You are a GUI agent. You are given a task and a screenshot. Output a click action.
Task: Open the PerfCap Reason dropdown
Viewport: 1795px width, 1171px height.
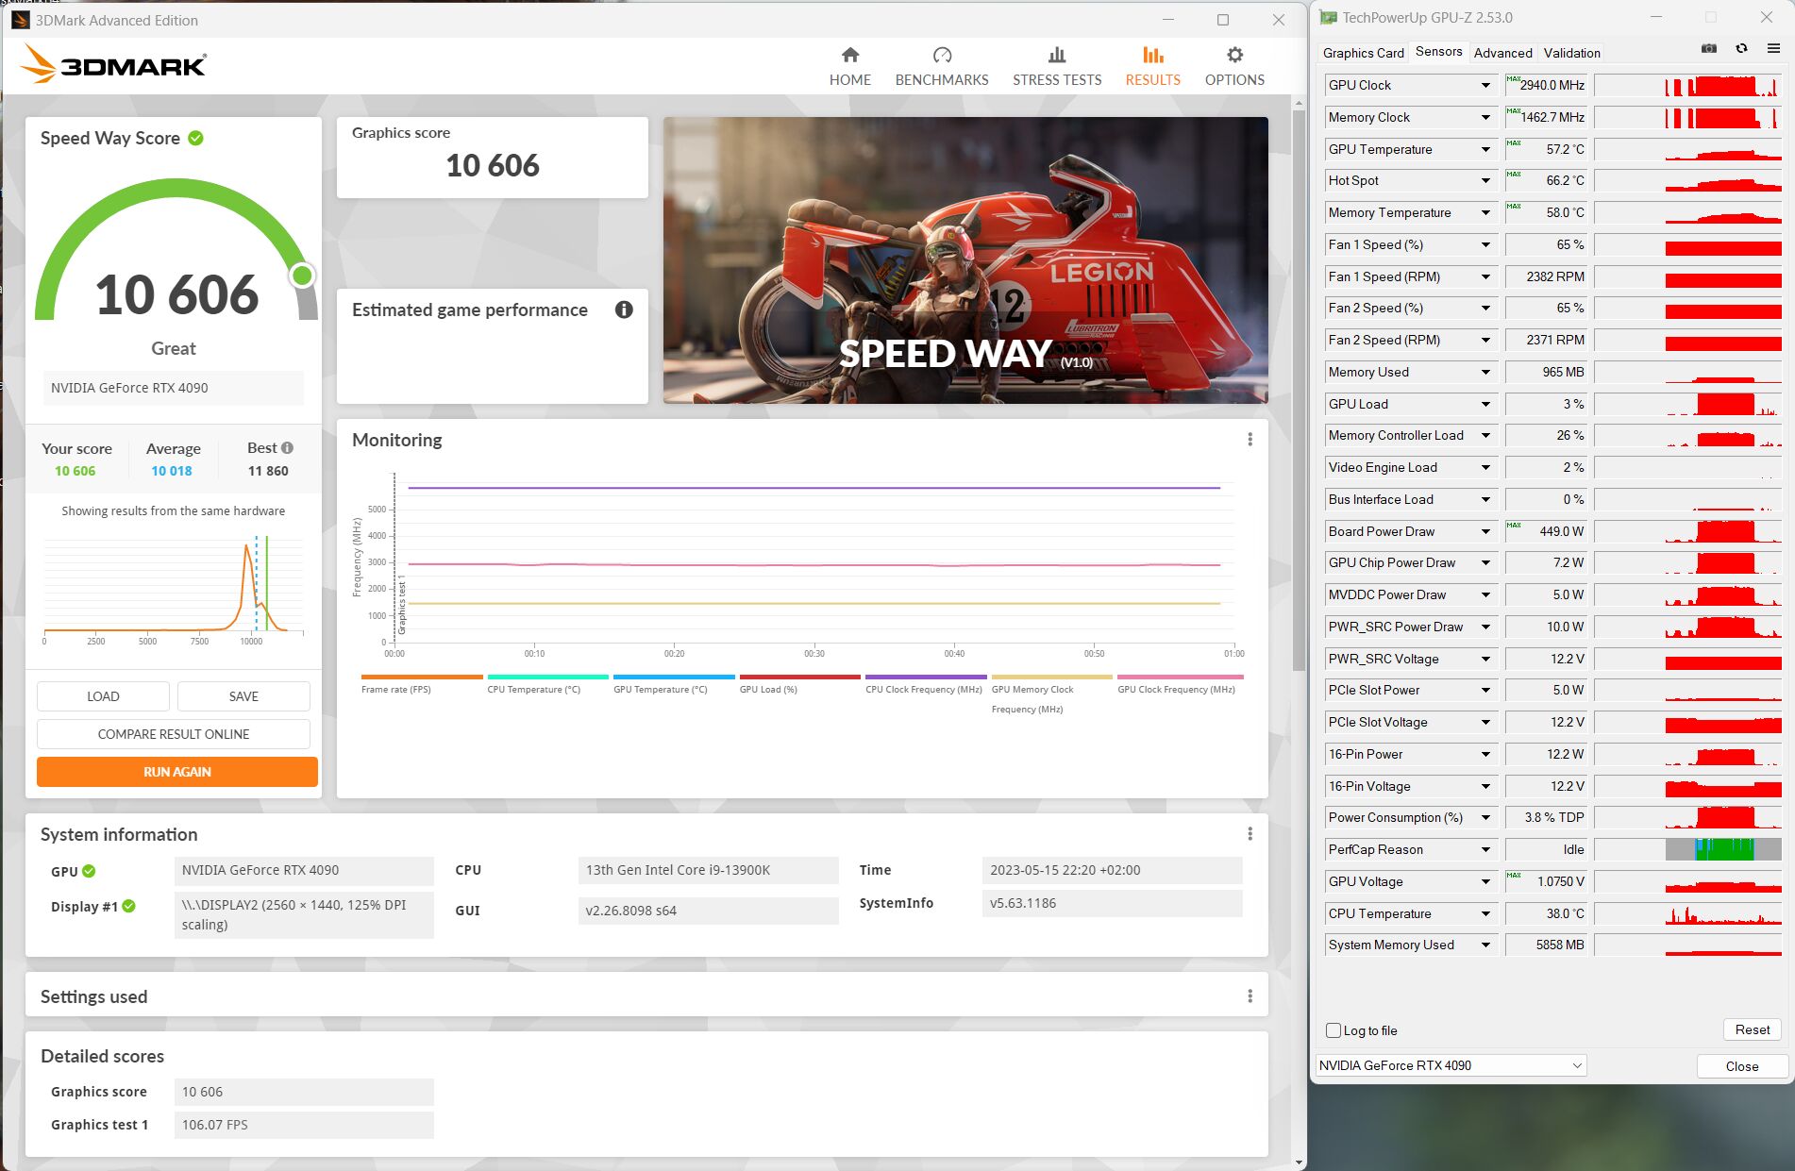coord(1485,850)
